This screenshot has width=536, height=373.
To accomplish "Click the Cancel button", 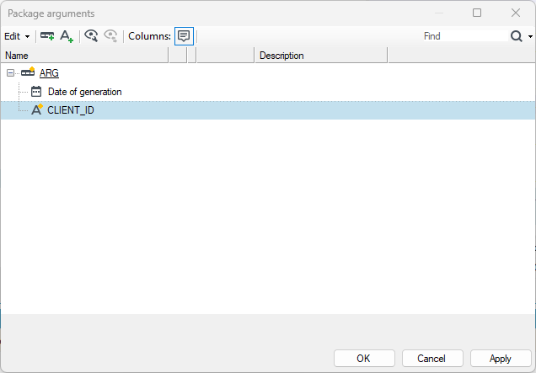I will pyautogui.click(x=432, y=359).
